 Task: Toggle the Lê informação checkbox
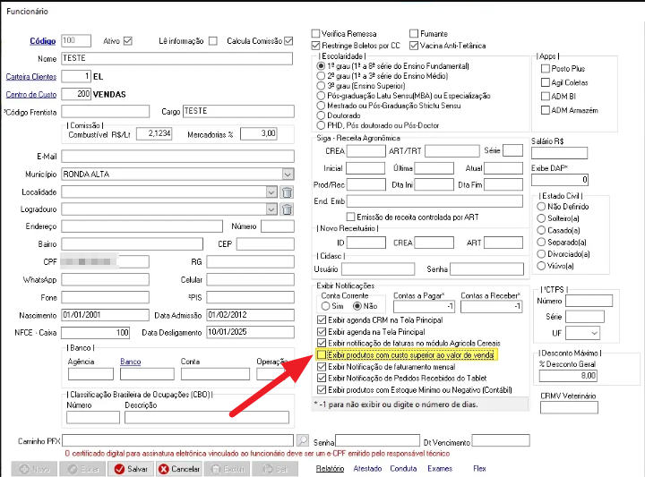[x=212, y=40]
